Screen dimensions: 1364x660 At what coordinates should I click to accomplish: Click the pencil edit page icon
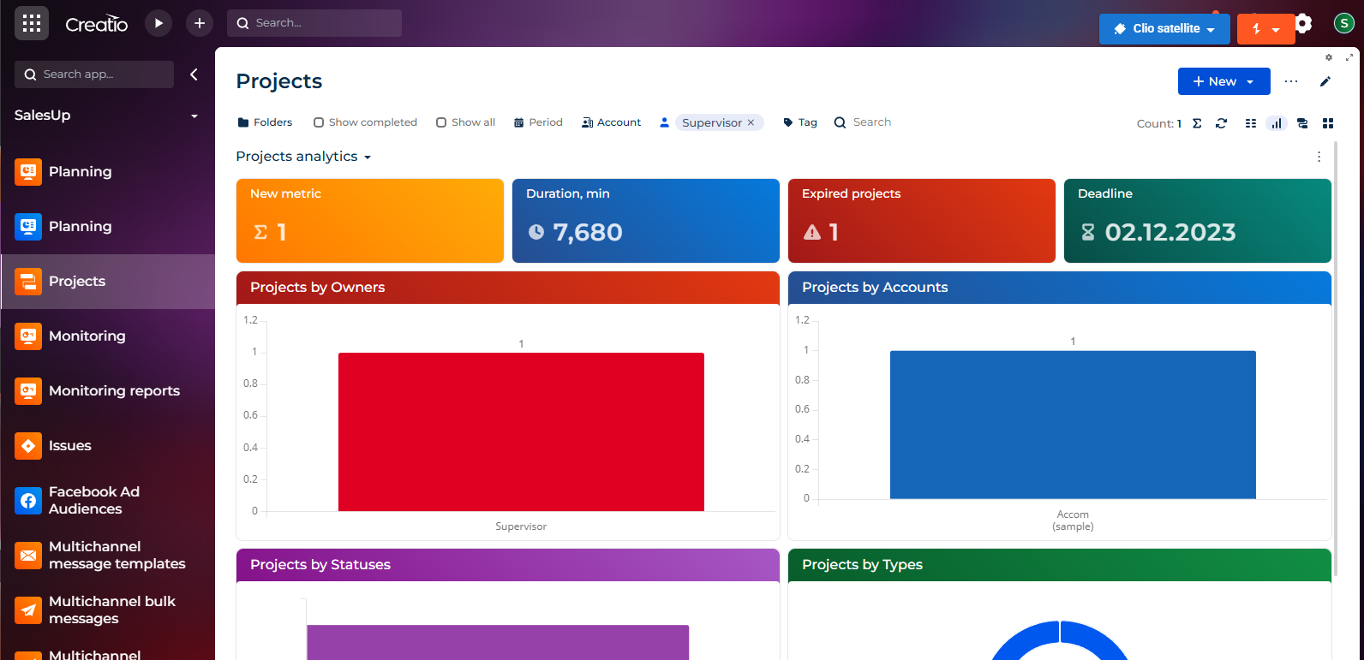(1325, 81)
